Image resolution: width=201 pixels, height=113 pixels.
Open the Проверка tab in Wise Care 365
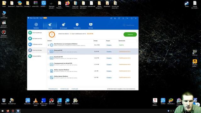[36, 25]
